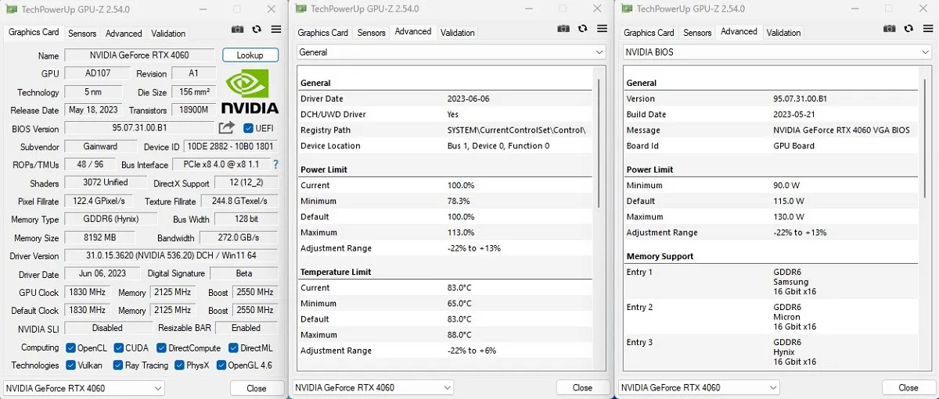GPU-Z title bar app icon of NVIDIA BIOS window

[625, 9]
